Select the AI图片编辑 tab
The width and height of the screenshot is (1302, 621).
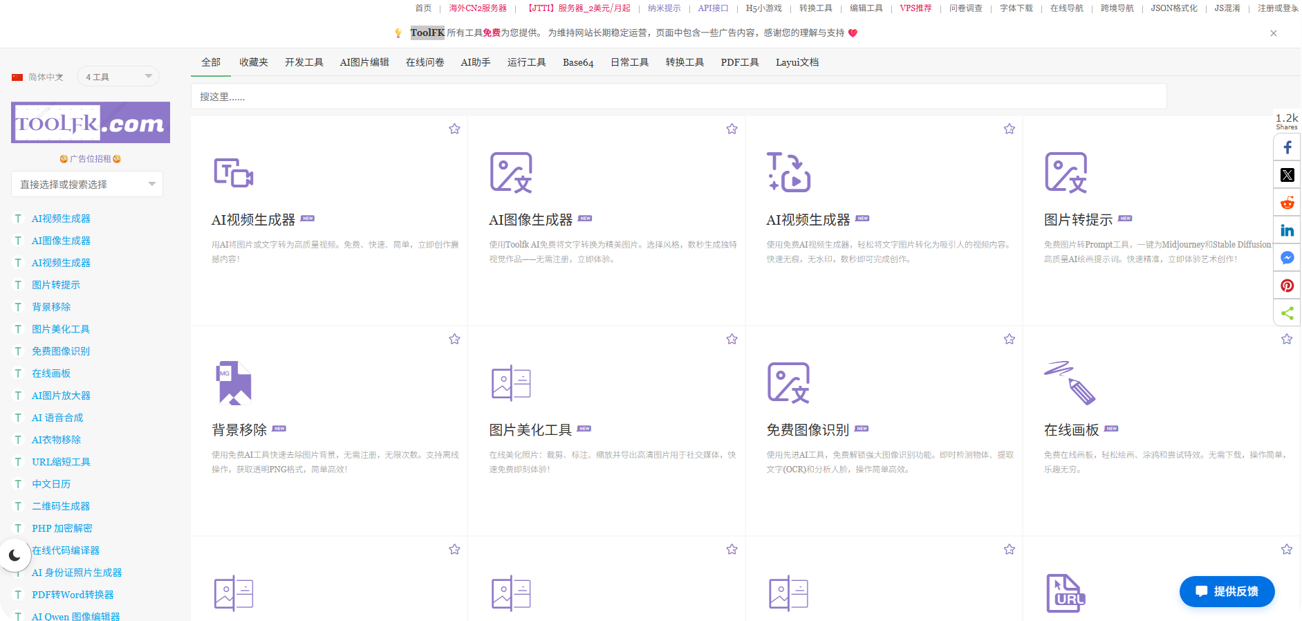(364, 62)
